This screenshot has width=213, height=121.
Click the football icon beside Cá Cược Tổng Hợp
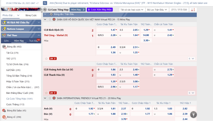point(45,10)
